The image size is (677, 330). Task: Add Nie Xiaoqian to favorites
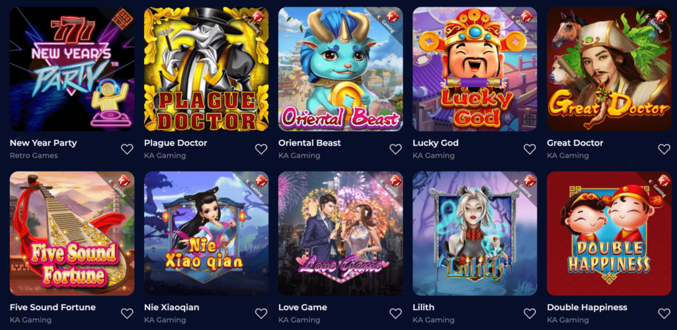(261, 313)
